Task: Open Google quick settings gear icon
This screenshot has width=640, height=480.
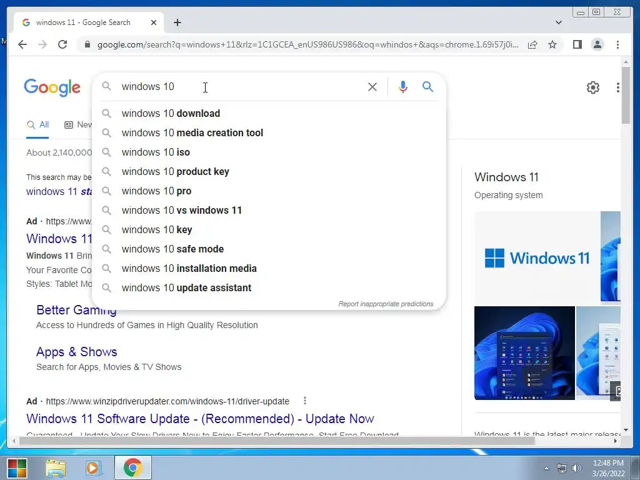Action: pos(593,87)
